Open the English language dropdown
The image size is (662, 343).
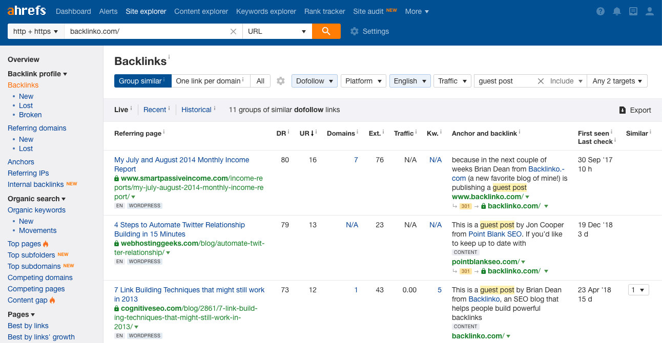(x=410, y=81)
